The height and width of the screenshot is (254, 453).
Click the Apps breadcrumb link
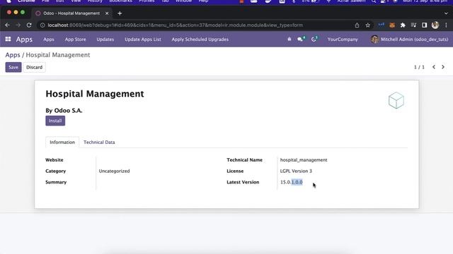[x=13, y=55]
